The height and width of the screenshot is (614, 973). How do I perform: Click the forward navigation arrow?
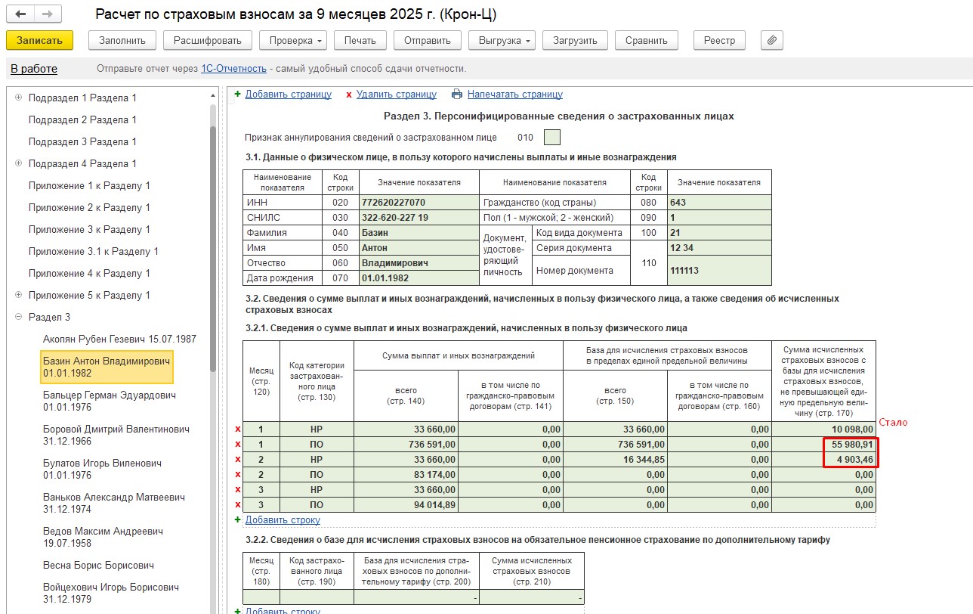(x=47, y=14)
